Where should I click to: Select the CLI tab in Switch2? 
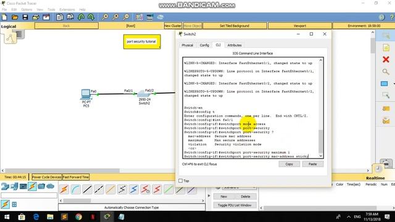218,45
